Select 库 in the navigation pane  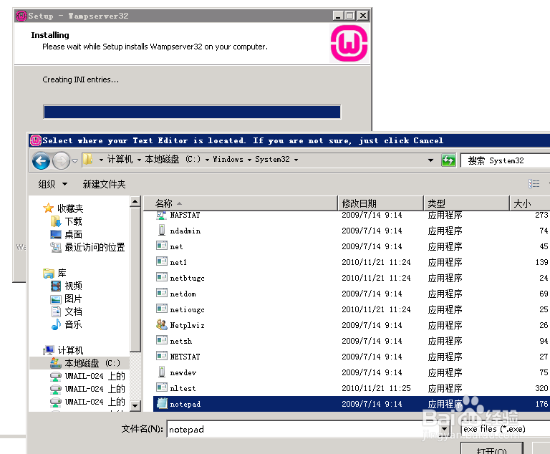[x=62, y=273]
